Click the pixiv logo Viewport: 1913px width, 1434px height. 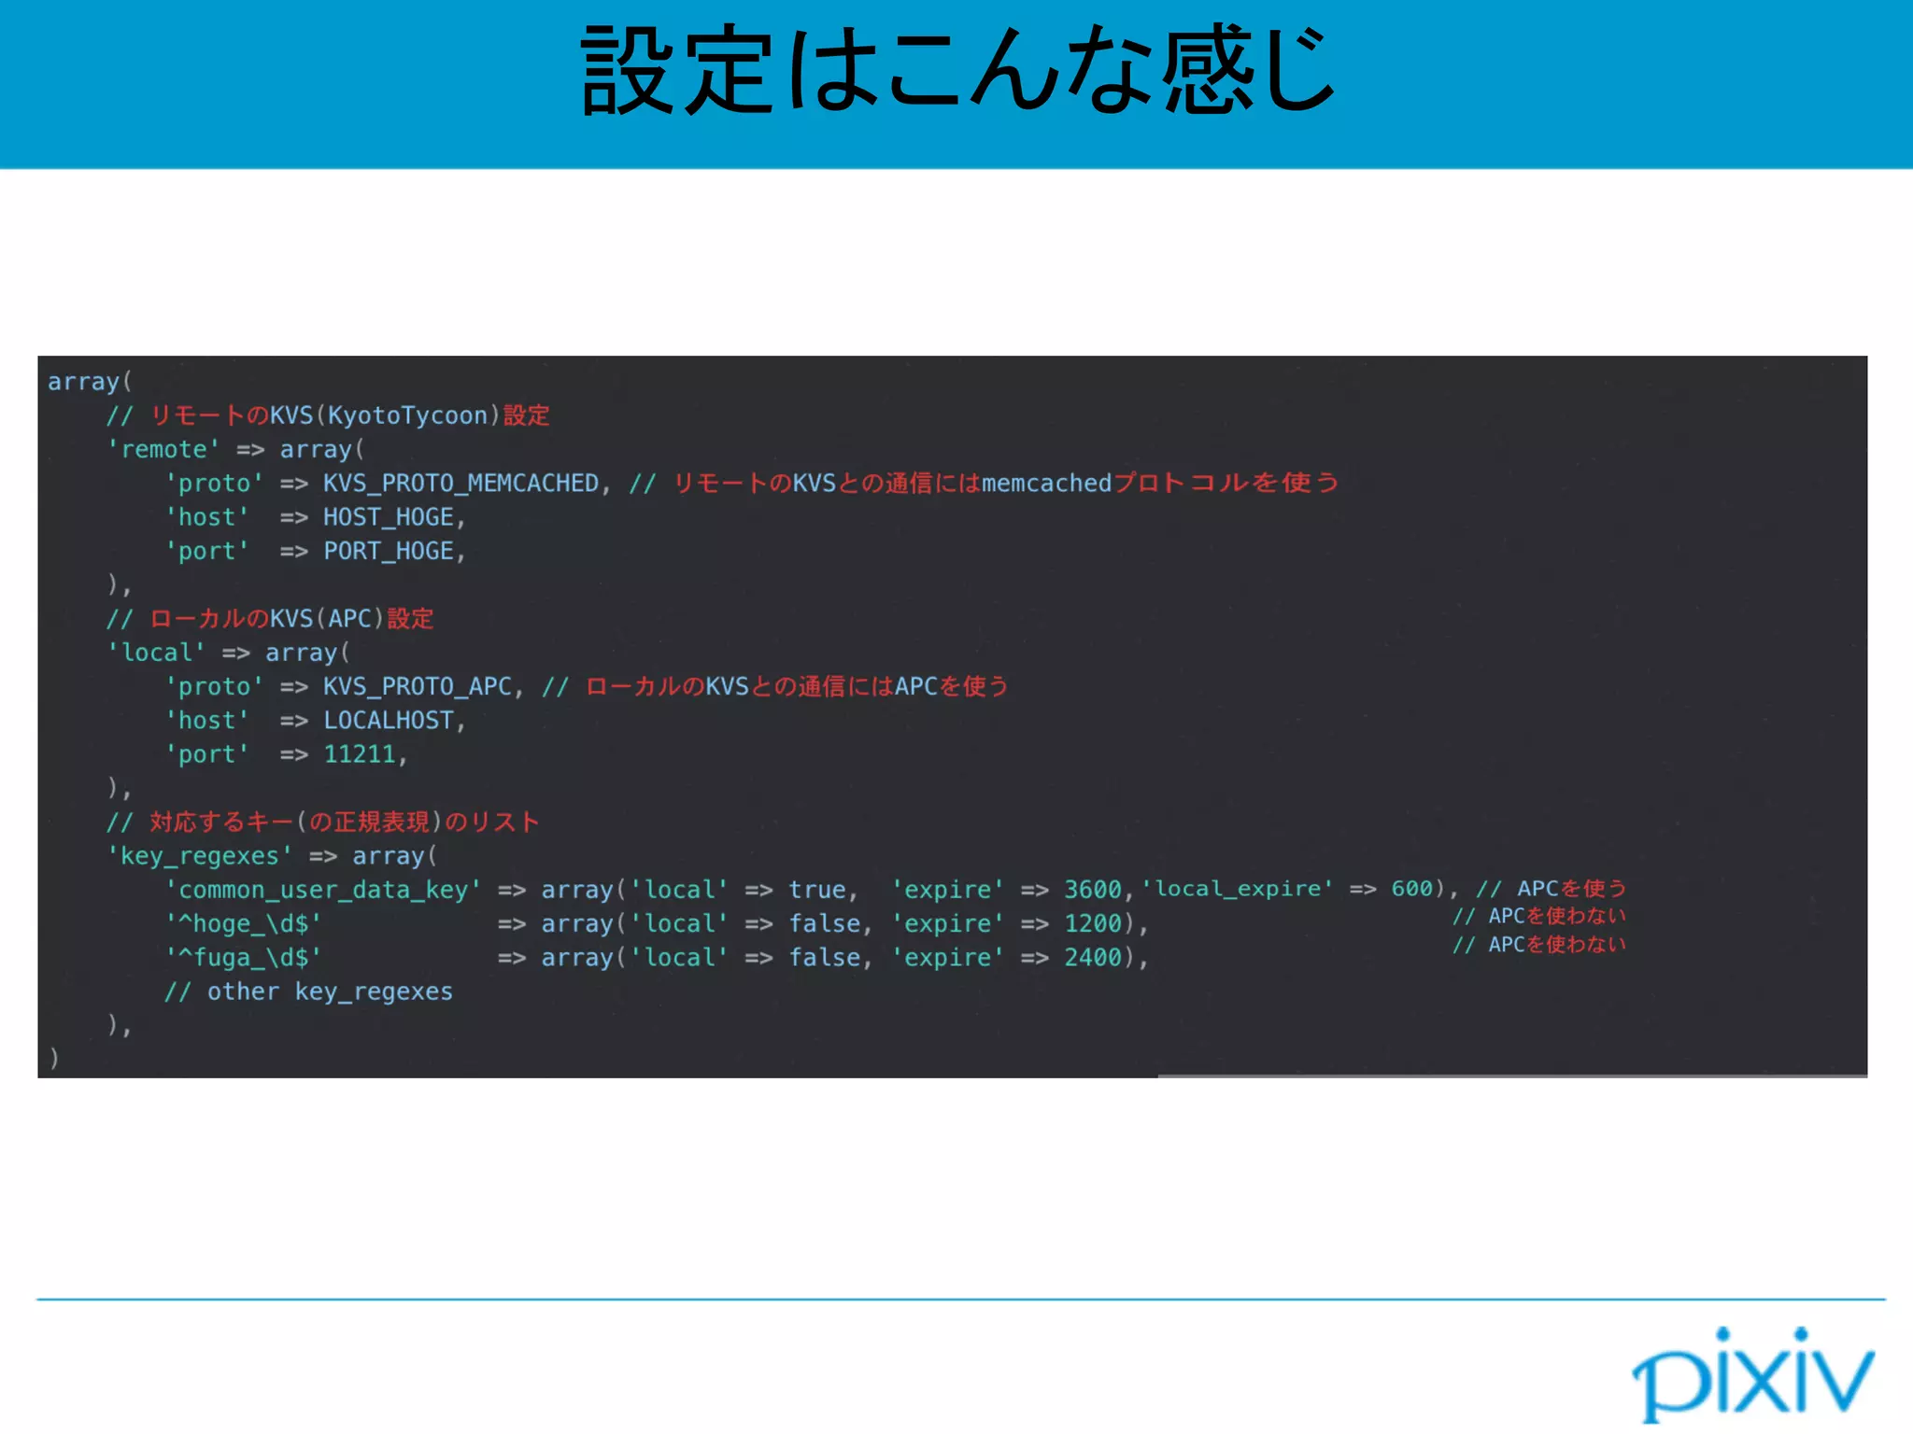[x=1753, y=1374]
